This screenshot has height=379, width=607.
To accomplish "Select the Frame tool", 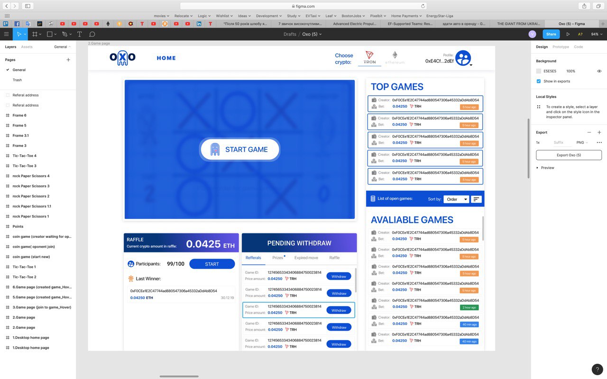I will point(35,34).
